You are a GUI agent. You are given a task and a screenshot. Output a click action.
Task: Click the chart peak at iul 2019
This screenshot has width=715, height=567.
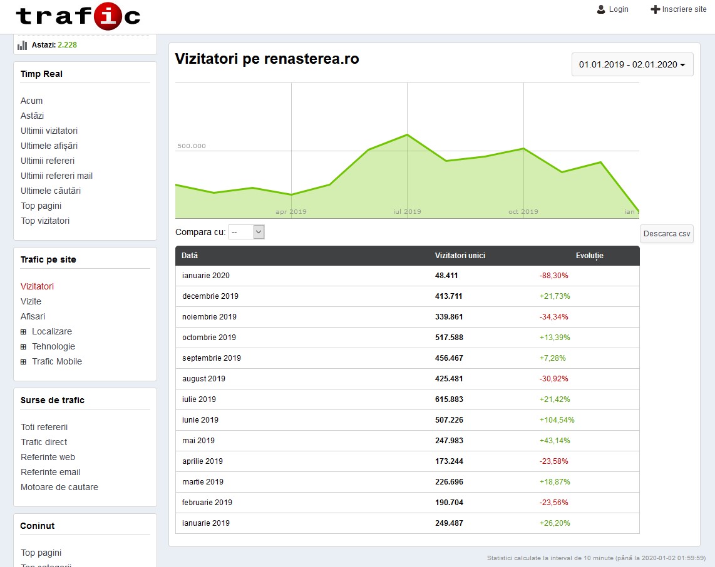point(407,134)
